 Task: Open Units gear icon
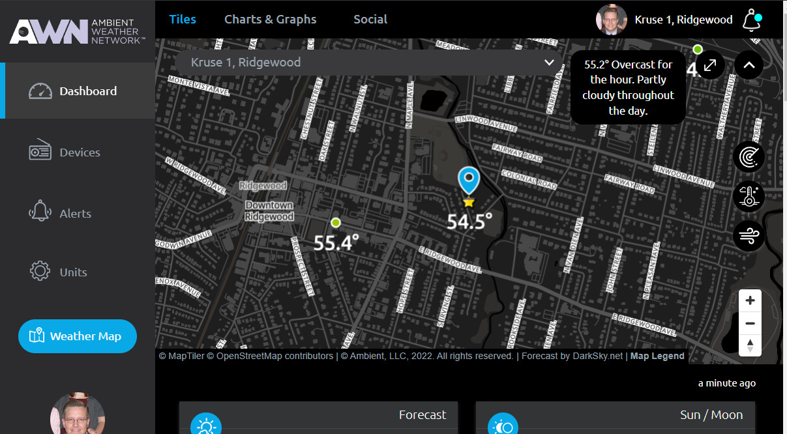pyautogui.click(x=40, y=272)
